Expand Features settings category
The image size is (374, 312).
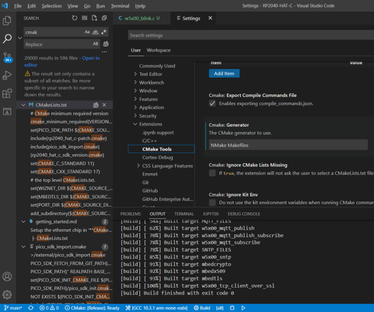[x=135, y=99]
